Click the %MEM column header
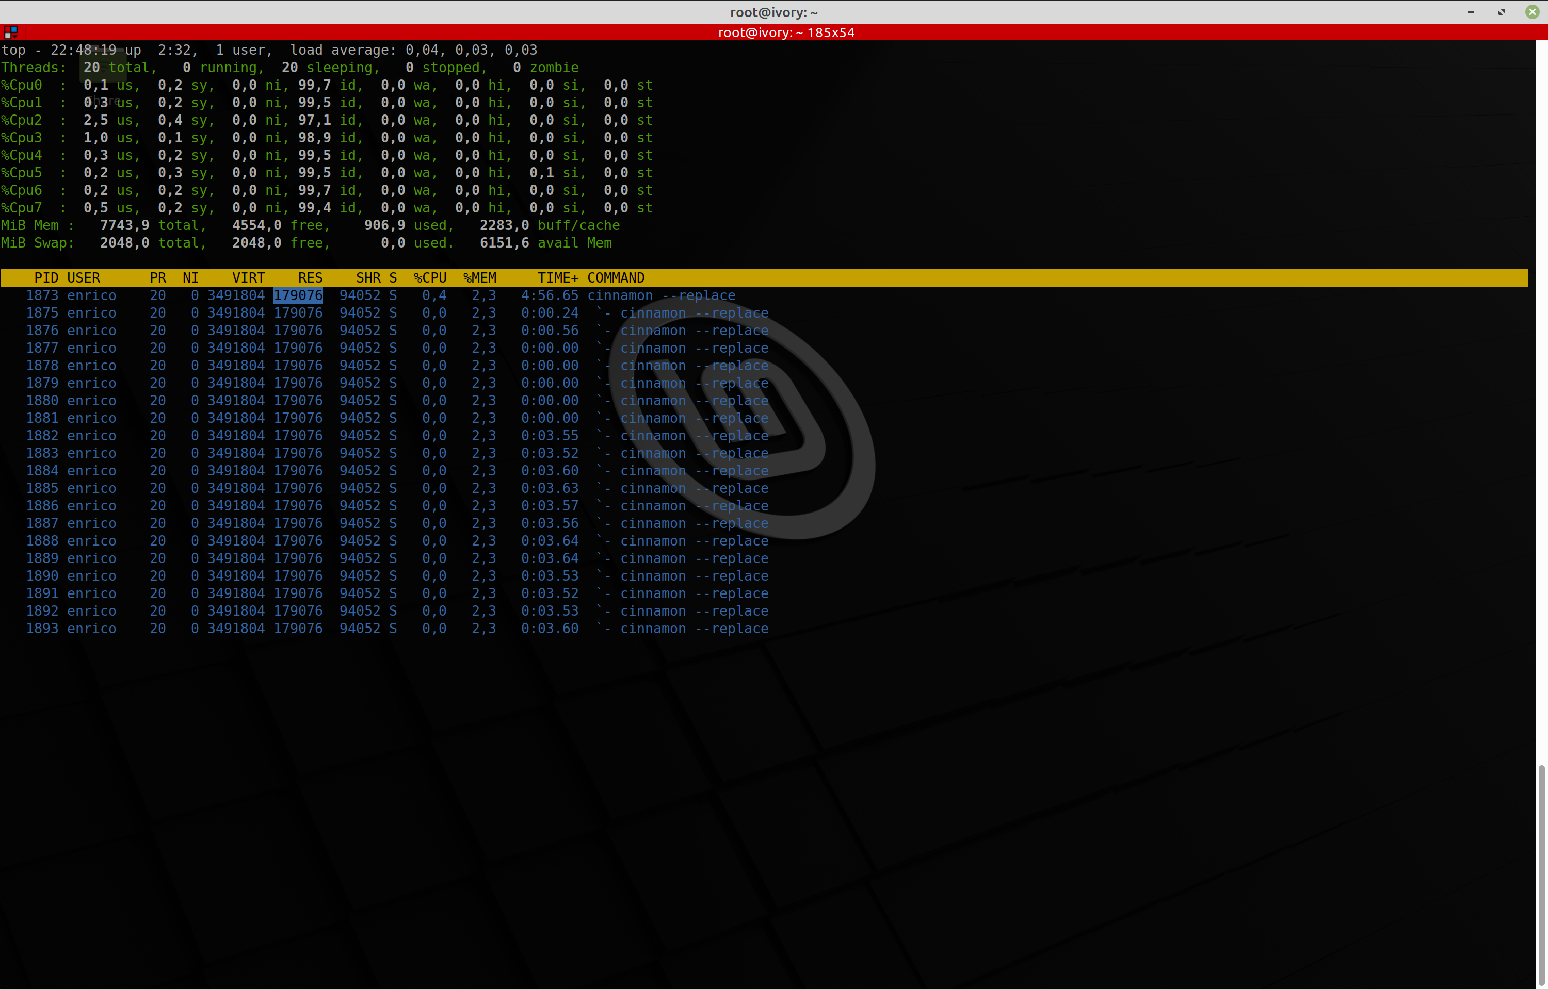 point(480,278)
